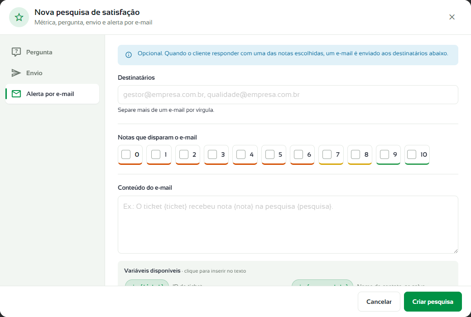Click the Cancelar button
Screen dimensions: 471x317
click(x=379, y=302)
